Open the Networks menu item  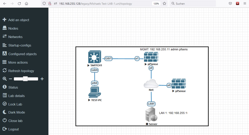pos(15,37)
